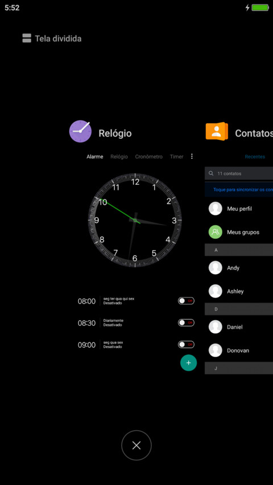Tap the green add alarm plus button
Image resolution: width=273 pixels, height=485 pixels.
click(x=188, y=363)
